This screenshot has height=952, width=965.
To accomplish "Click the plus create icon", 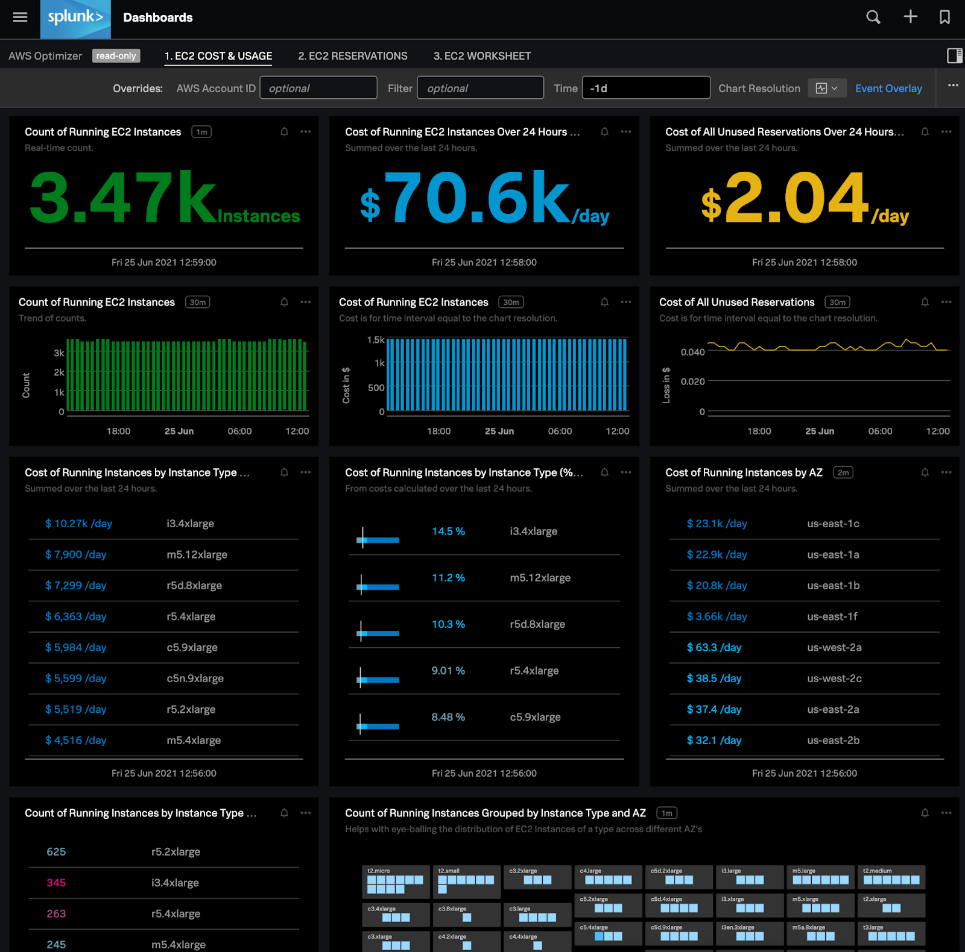I will click(910, 16).
